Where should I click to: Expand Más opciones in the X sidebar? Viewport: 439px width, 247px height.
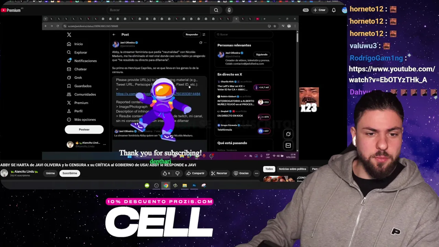click(81, 120)
